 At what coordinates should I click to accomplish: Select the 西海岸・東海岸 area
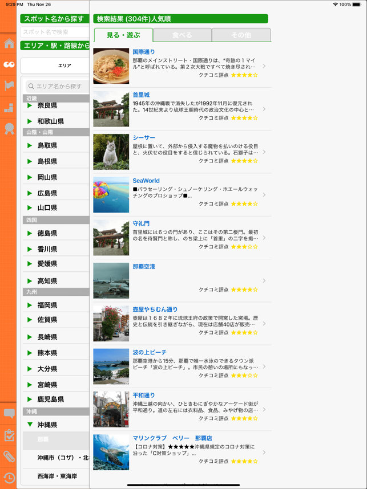coord(57,476)
